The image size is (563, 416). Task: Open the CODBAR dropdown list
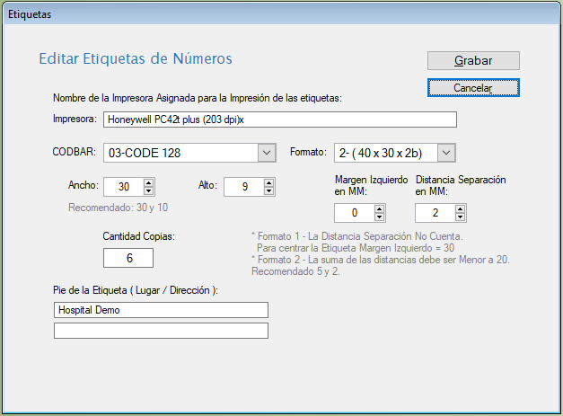click(266, 153)
